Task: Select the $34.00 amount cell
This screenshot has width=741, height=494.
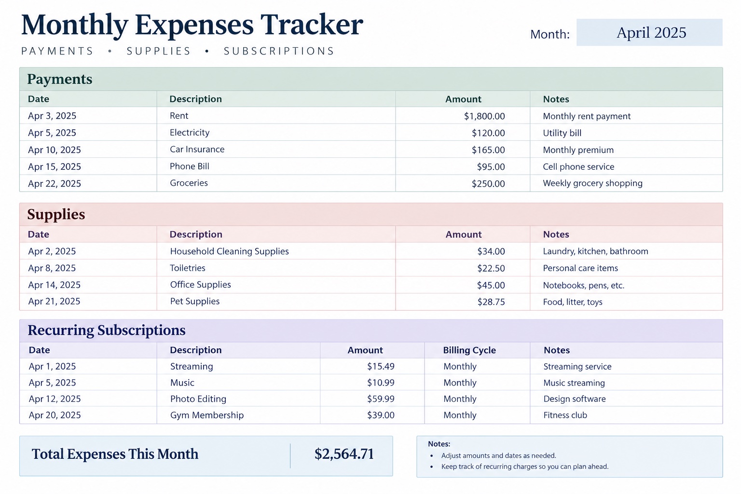Action: pyautogui.click(x=463, y=251)
